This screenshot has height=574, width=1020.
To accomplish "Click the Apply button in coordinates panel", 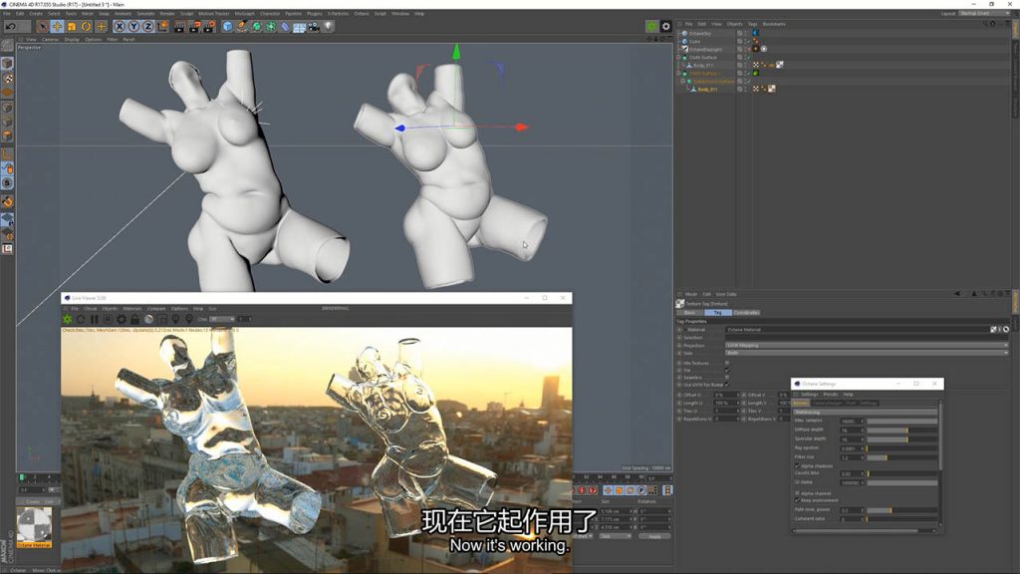I will pos(654,536).
